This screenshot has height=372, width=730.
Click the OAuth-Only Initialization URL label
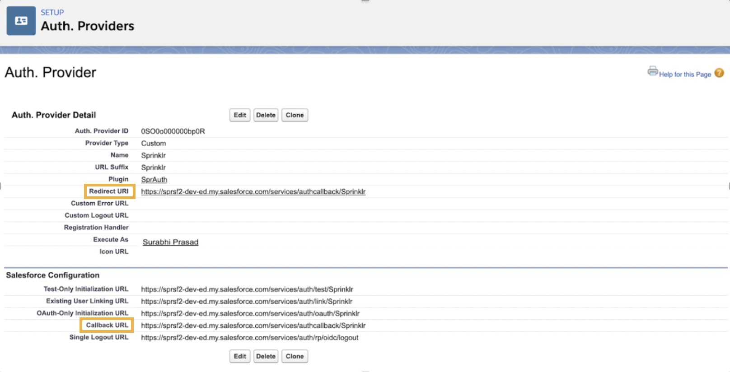[x=83, y=313]
